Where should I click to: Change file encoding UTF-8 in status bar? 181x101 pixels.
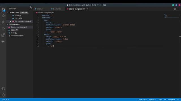(160, 100)
